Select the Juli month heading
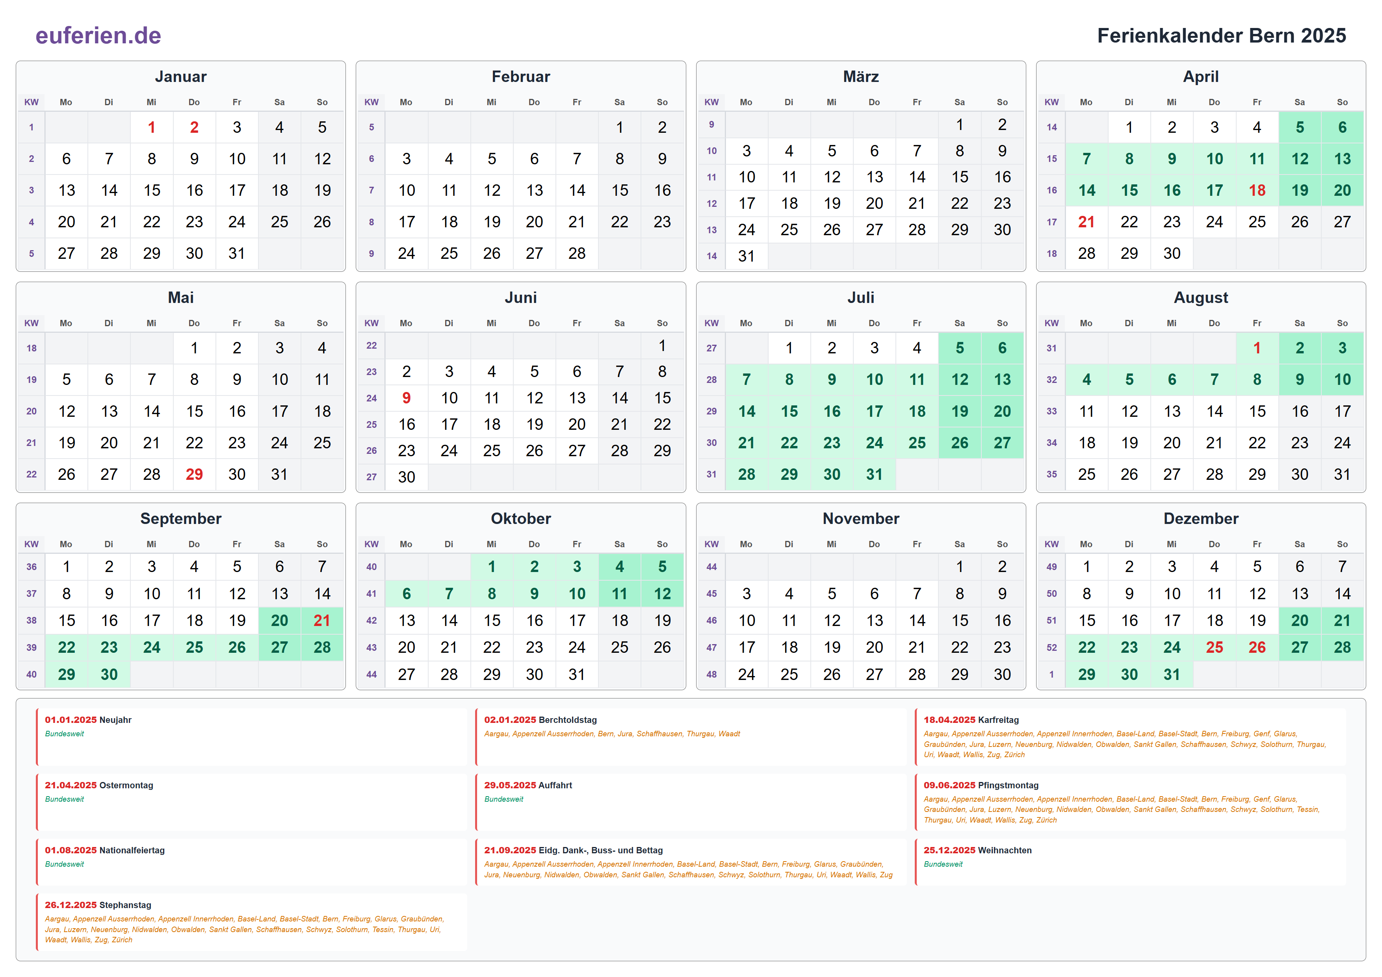 [x=861, y=297]
